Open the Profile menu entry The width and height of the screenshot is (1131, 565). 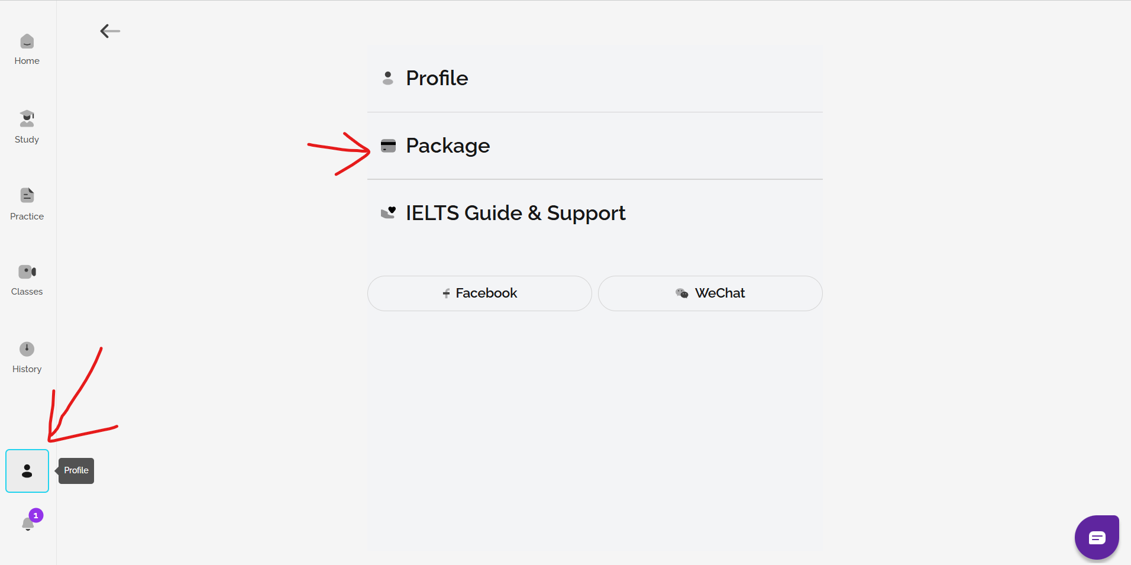(437, 78)
